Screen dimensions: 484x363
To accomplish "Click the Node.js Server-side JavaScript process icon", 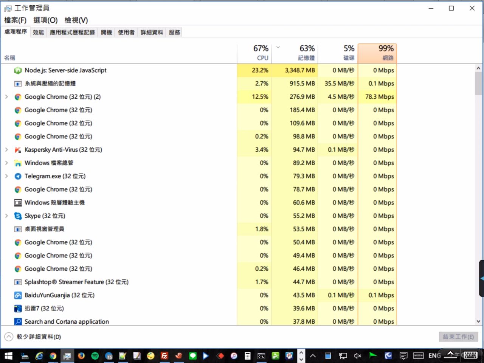I will coord(18,70).
